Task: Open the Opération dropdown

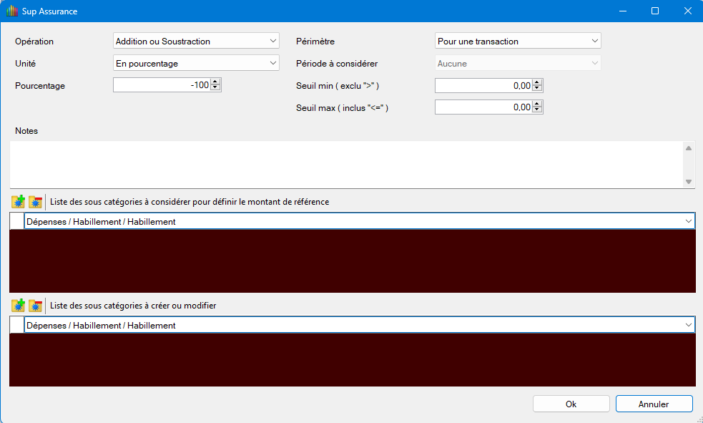Action: point(272,42)
